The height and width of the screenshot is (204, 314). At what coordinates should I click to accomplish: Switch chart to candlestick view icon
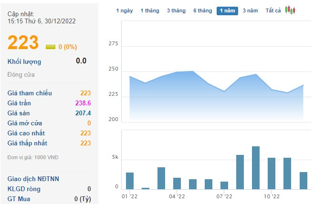click(x=290, y=10)
